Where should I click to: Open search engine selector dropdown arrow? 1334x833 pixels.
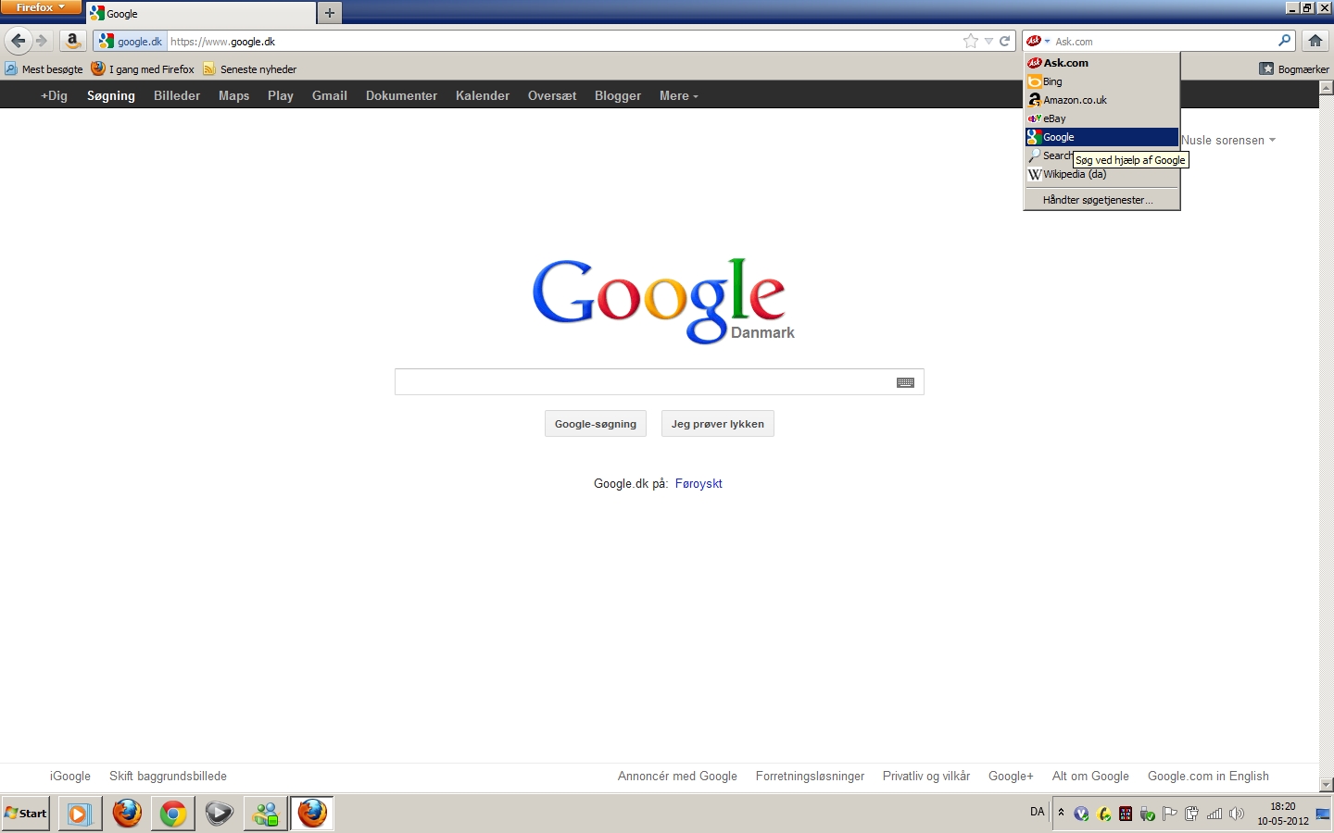pyautogui.click(x=1047, y=42)
